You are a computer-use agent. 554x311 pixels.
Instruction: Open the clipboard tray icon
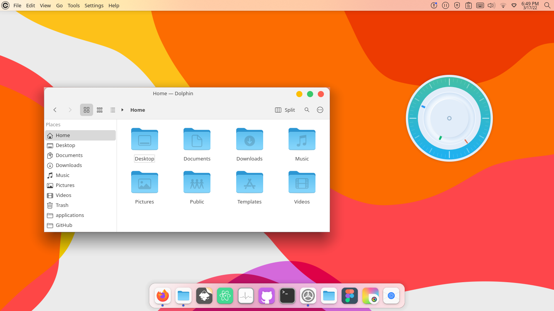coord(469,5)
